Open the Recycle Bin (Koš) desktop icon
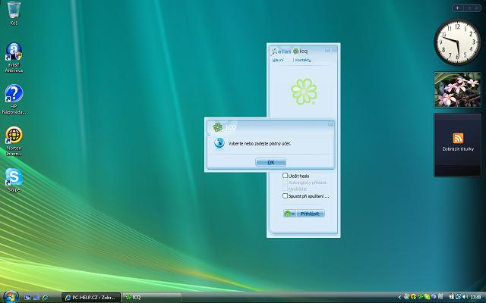Image resolution: width=486 pixels, height=303 pixels. (x=14, y=12)
